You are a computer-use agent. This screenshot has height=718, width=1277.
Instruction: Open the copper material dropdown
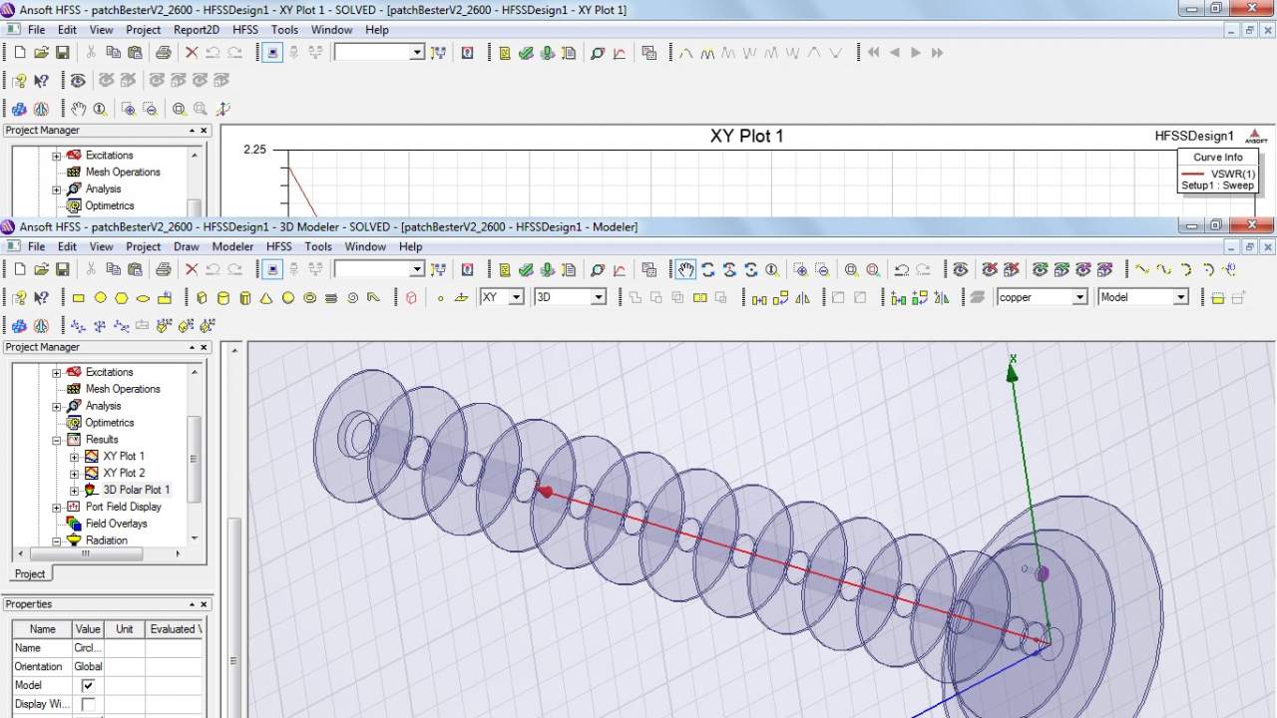click(x=1078, y=297)
